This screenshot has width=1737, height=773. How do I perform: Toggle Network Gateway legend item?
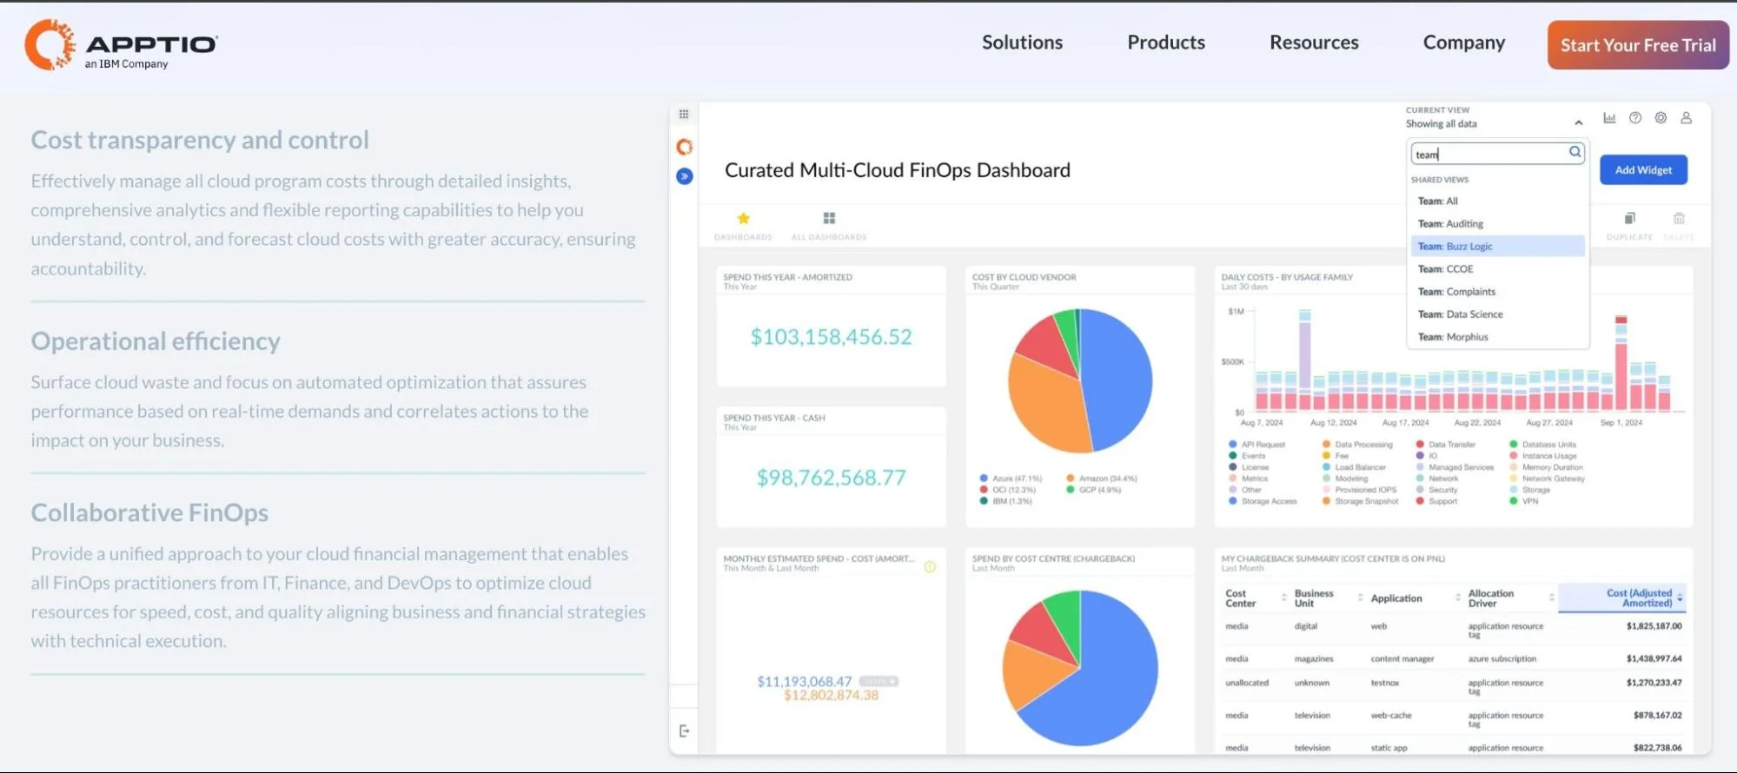(x=1548, y=479)
